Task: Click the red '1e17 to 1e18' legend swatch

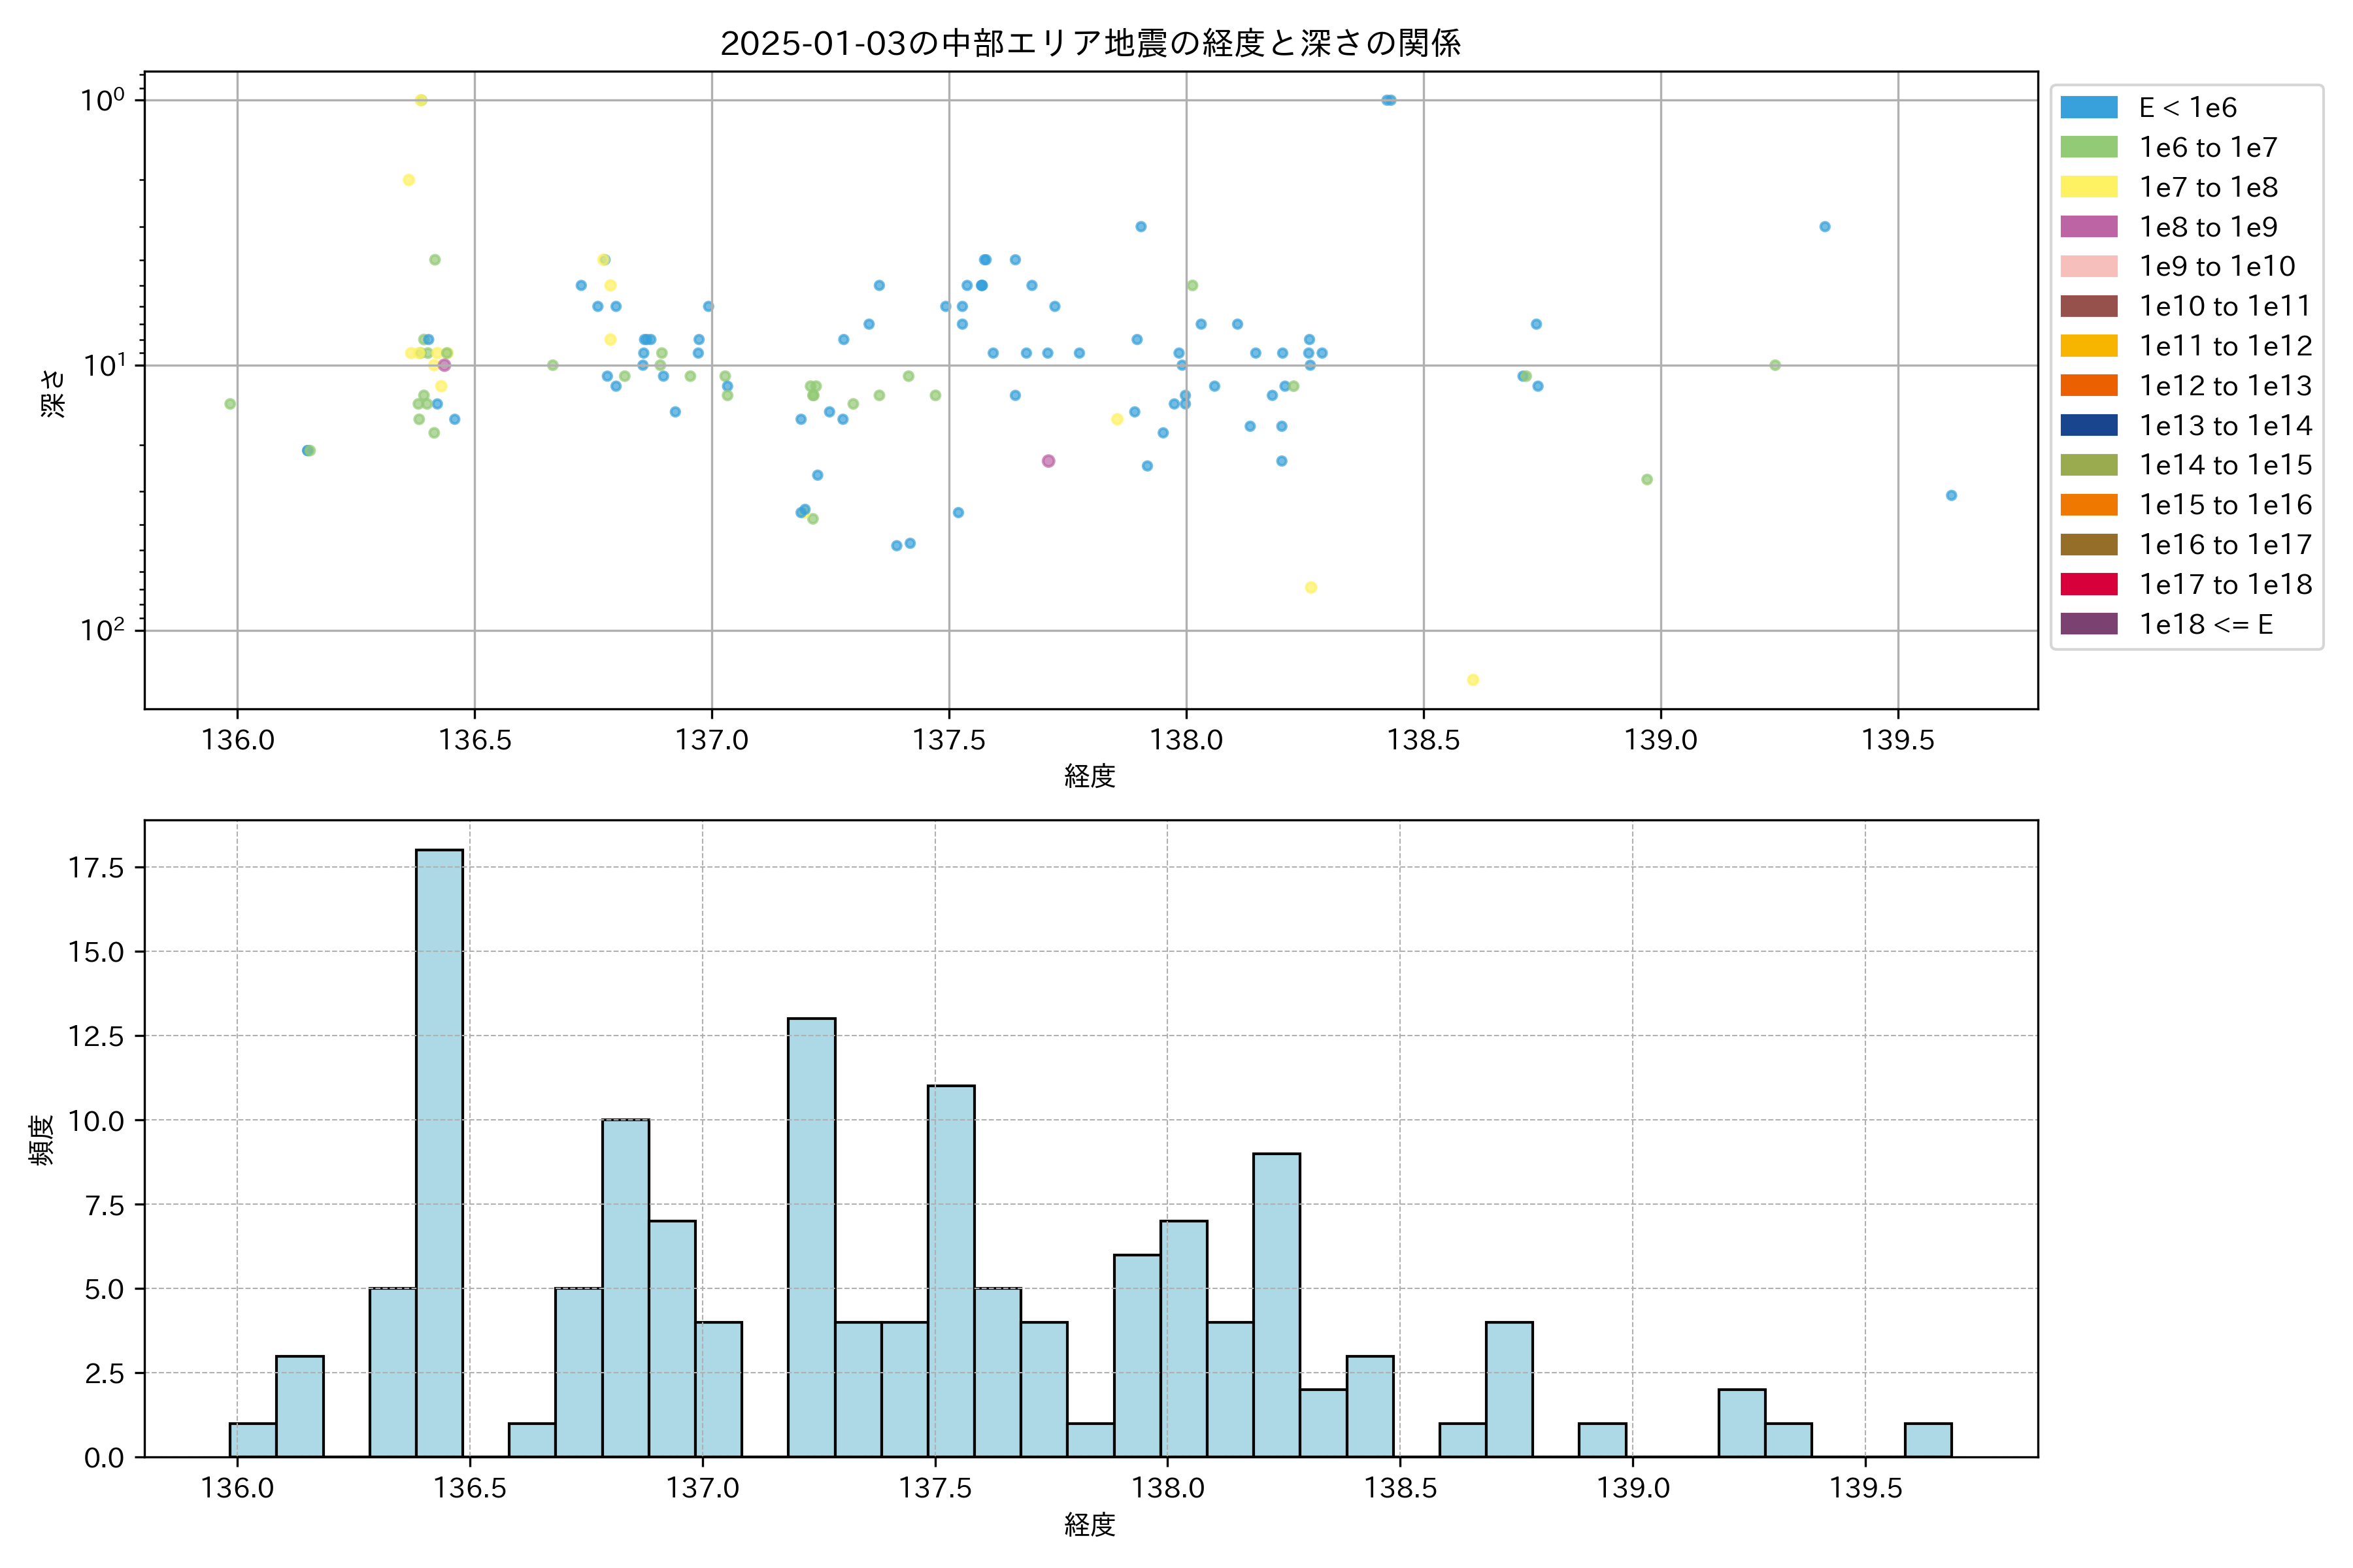Action: click(x=2089, y=584)
